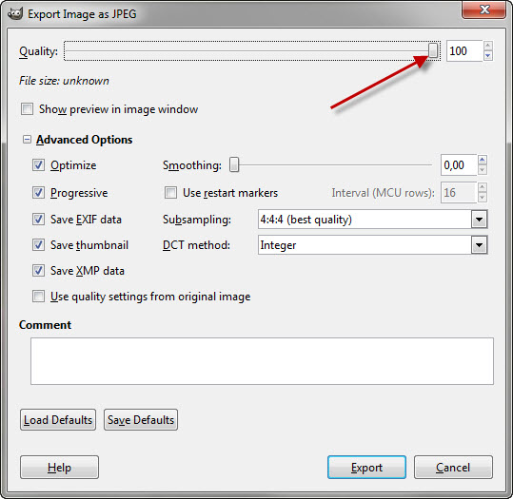513x499 pixels.
Task: Enable Use quality settings from original image
Action: click(38, 297)
